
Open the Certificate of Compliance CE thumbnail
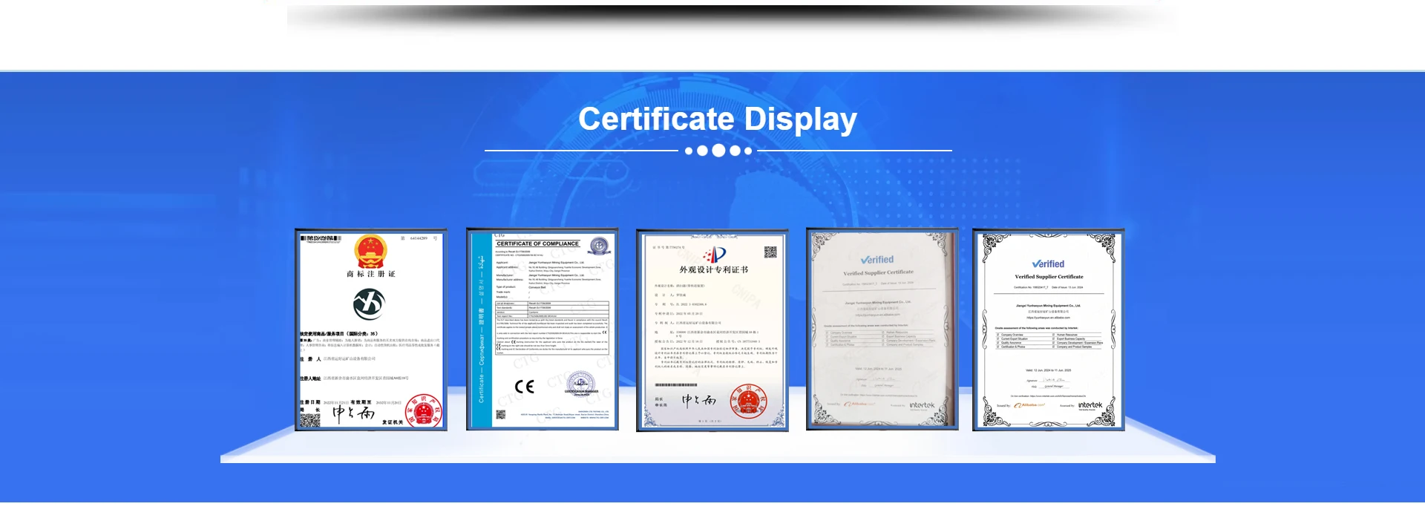click(x=542, y=329)
